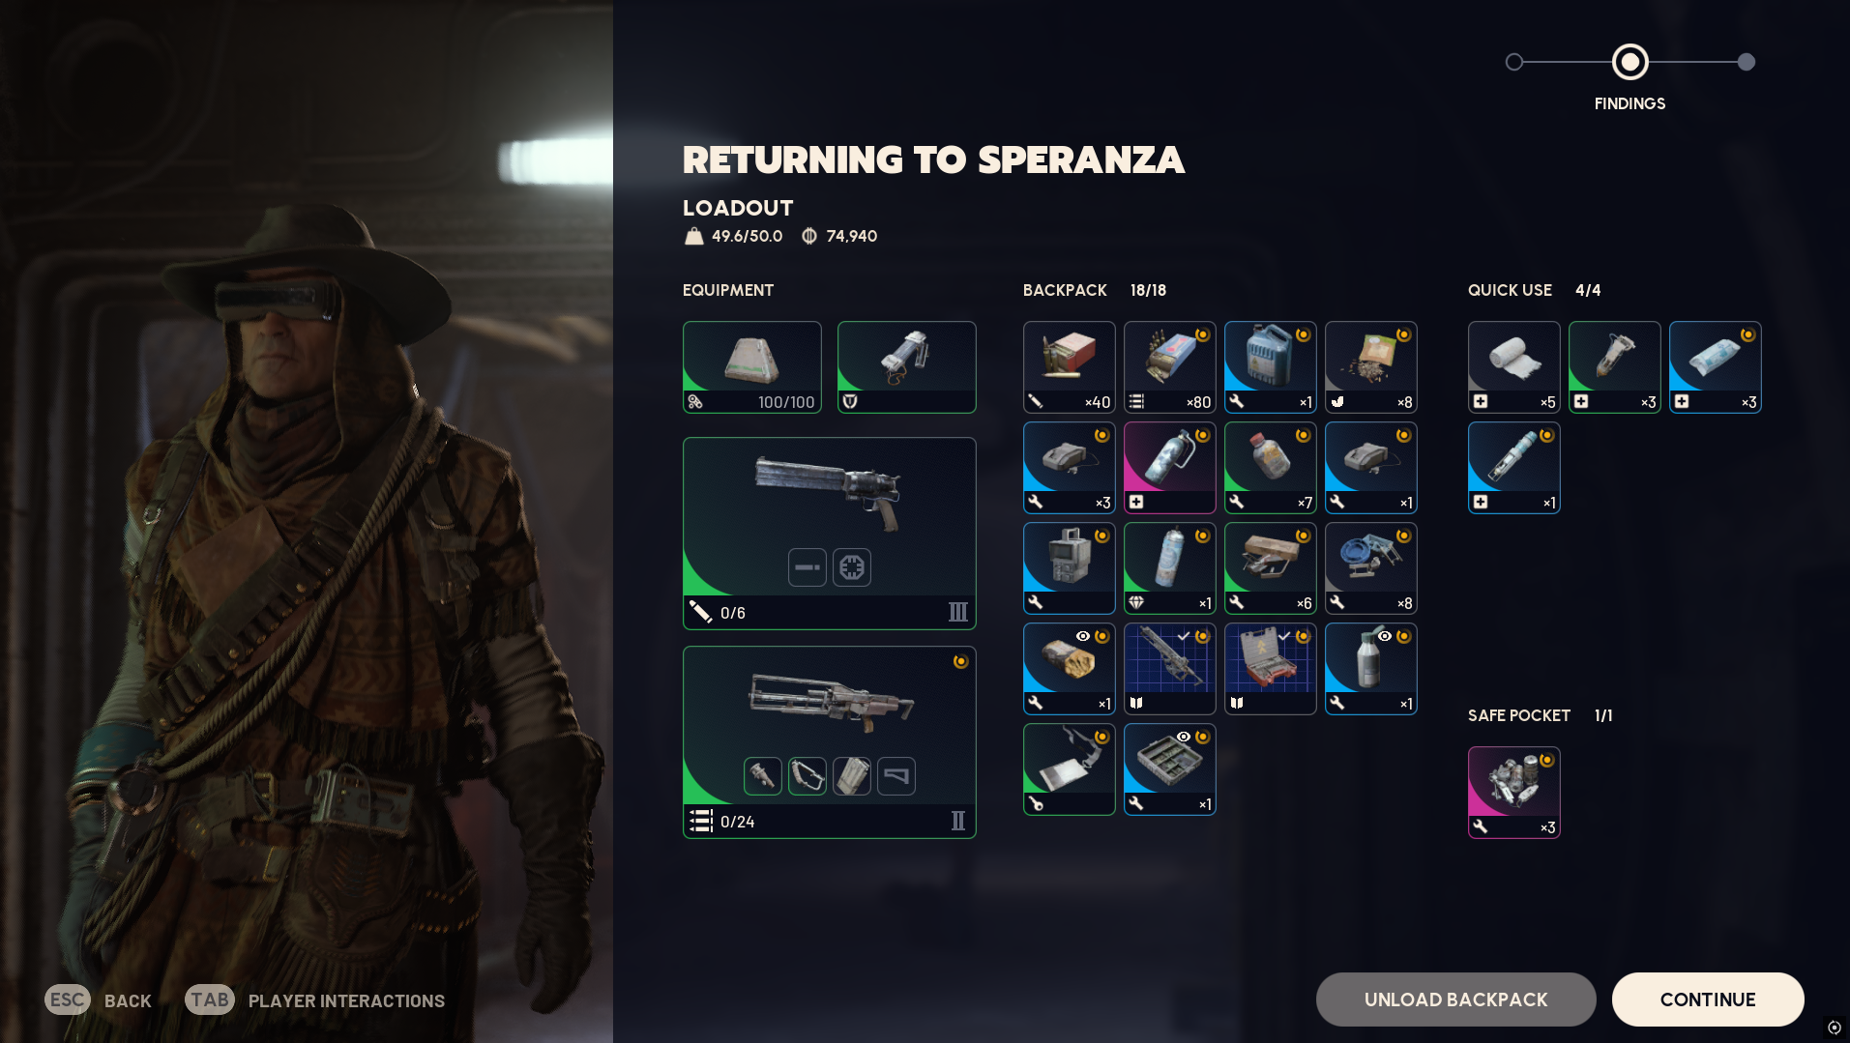Jump to the last progress step dot
Screen dimensions: 1850x1043
(1746, 62)
